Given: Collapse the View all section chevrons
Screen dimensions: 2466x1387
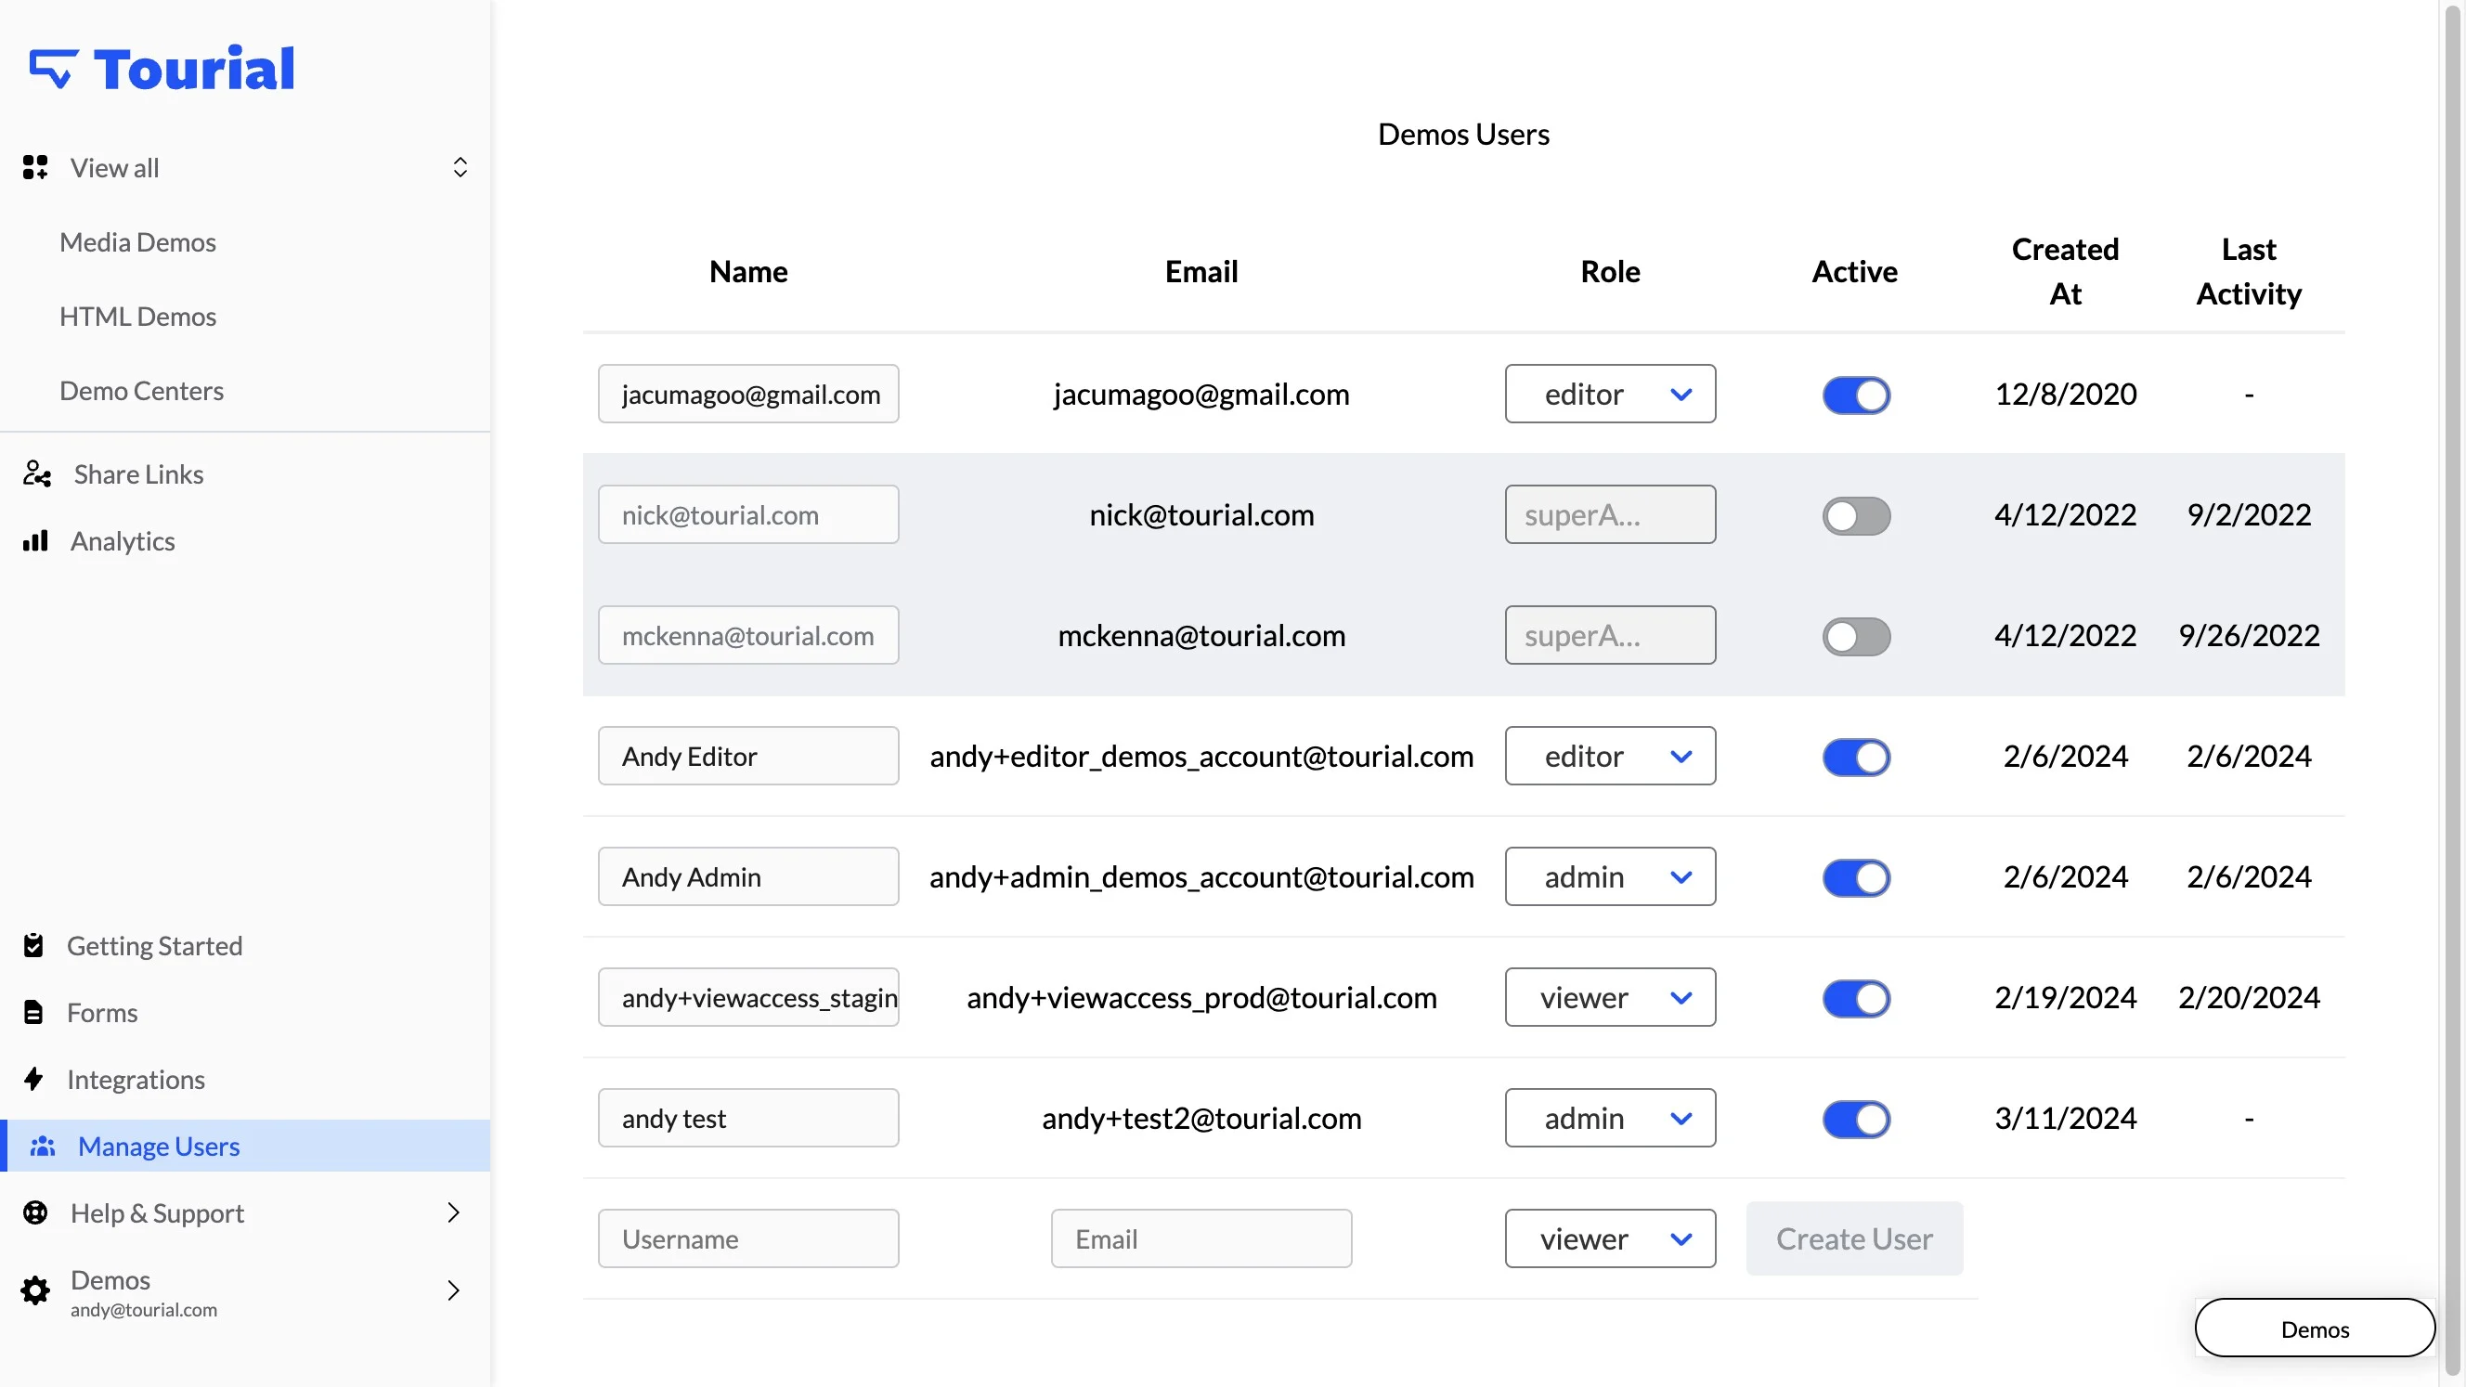Looking at the screenshot, I should [x=461, y=167].
